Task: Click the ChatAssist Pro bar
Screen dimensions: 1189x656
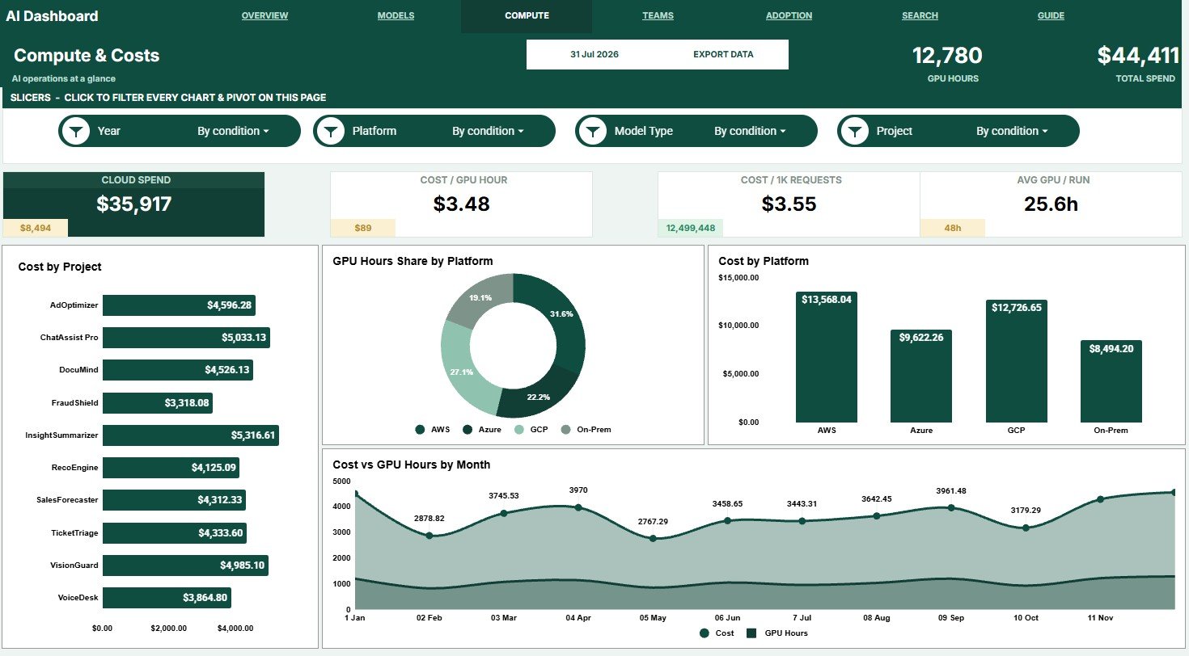Action: tap(186, 338)
